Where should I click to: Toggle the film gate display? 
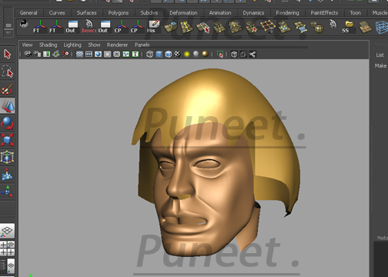pos(89,54)
